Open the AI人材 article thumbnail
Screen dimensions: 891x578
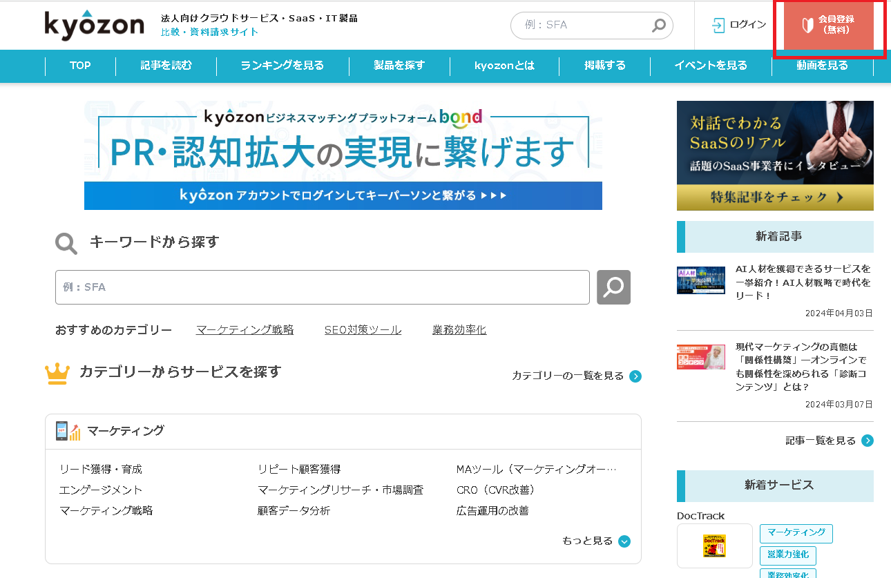click(x=701, y=280)
